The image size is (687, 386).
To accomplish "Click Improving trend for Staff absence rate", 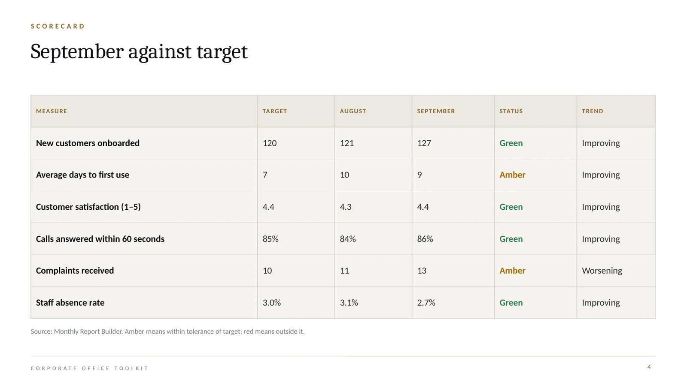I will click(601, 303).
